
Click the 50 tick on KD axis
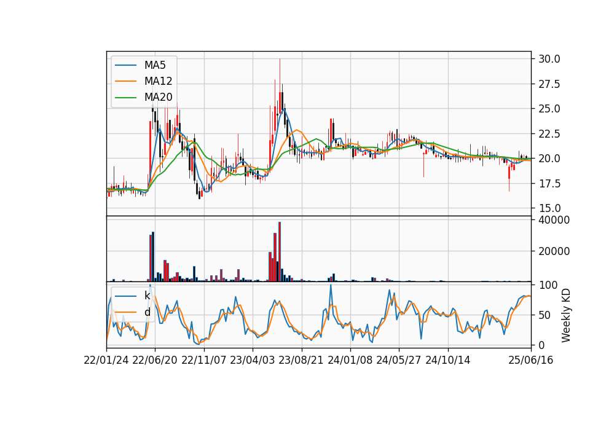545,315
